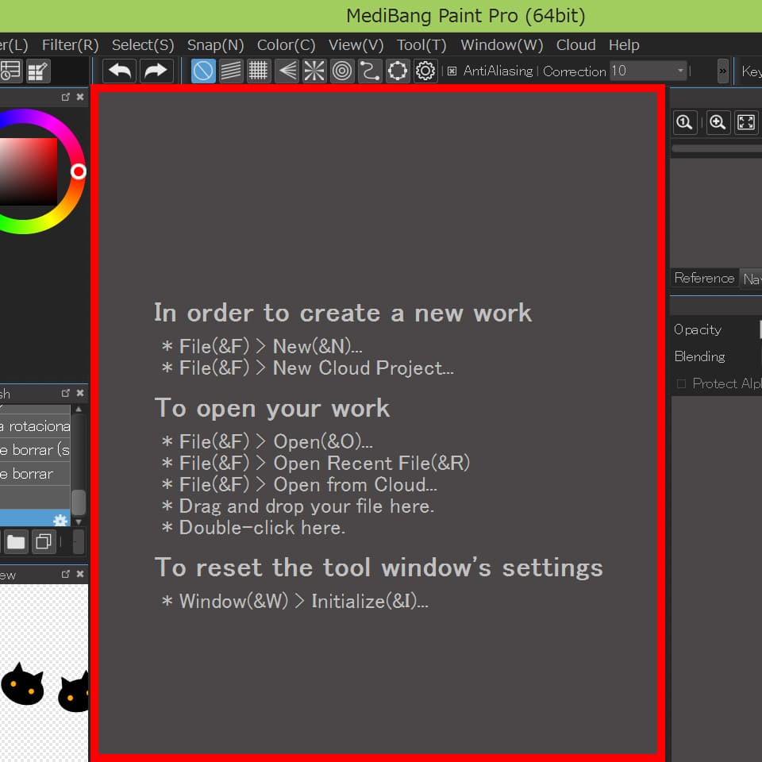Open snap settings via the toolbar gear icon

(x=425, y=71)
